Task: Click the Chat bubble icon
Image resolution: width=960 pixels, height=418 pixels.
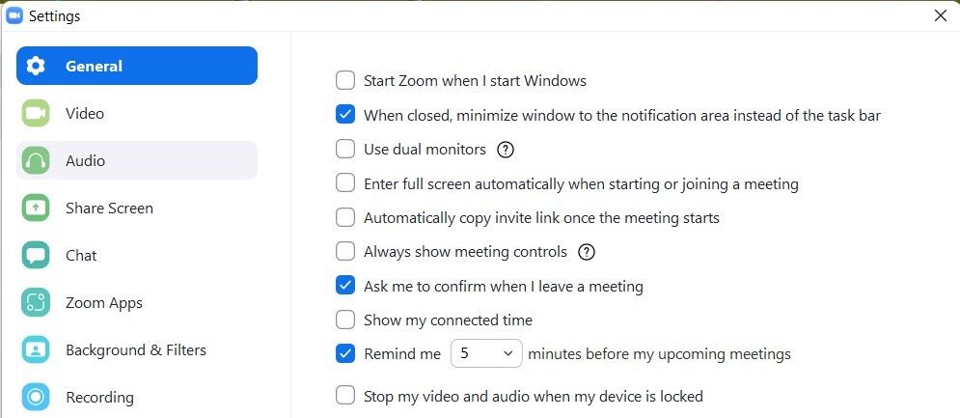Action: (x=36, y=256)
